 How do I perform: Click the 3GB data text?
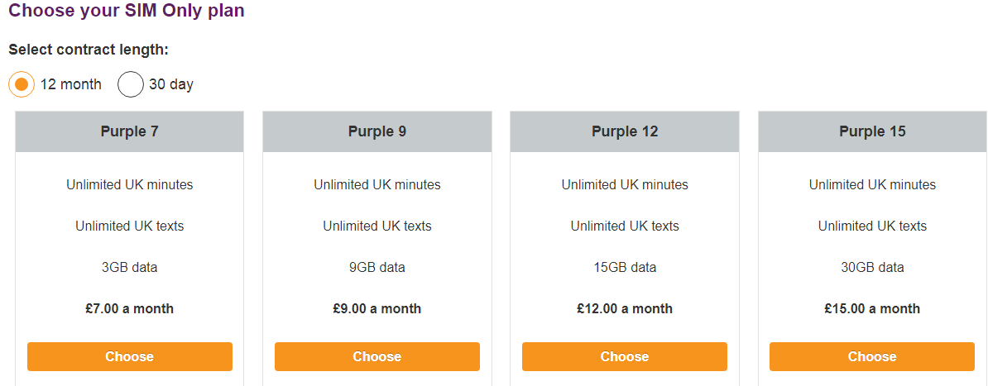pos(130,267)
